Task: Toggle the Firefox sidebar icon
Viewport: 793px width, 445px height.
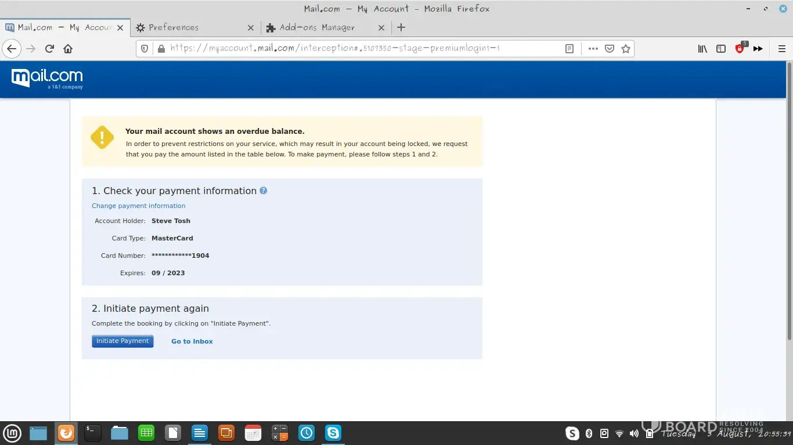Action: click(x=721, y=49)
